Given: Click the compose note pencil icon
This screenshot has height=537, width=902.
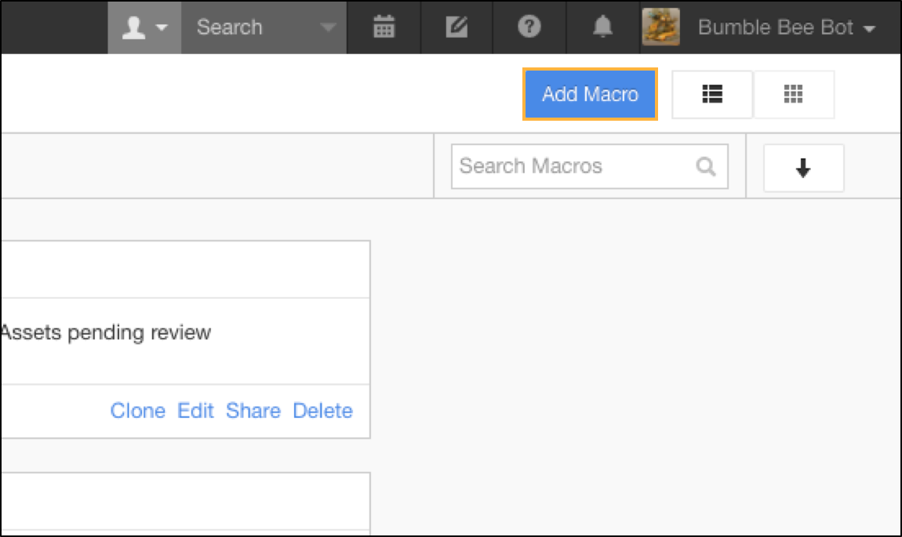Looking at the screenshot, I should pyautogui.click(x=456, y=27).
